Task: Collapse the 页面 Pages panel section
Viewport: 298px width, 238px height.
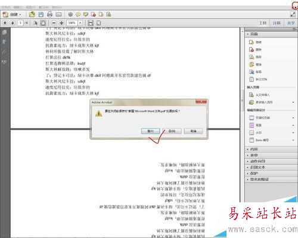Action: click(x=271, y=35)
